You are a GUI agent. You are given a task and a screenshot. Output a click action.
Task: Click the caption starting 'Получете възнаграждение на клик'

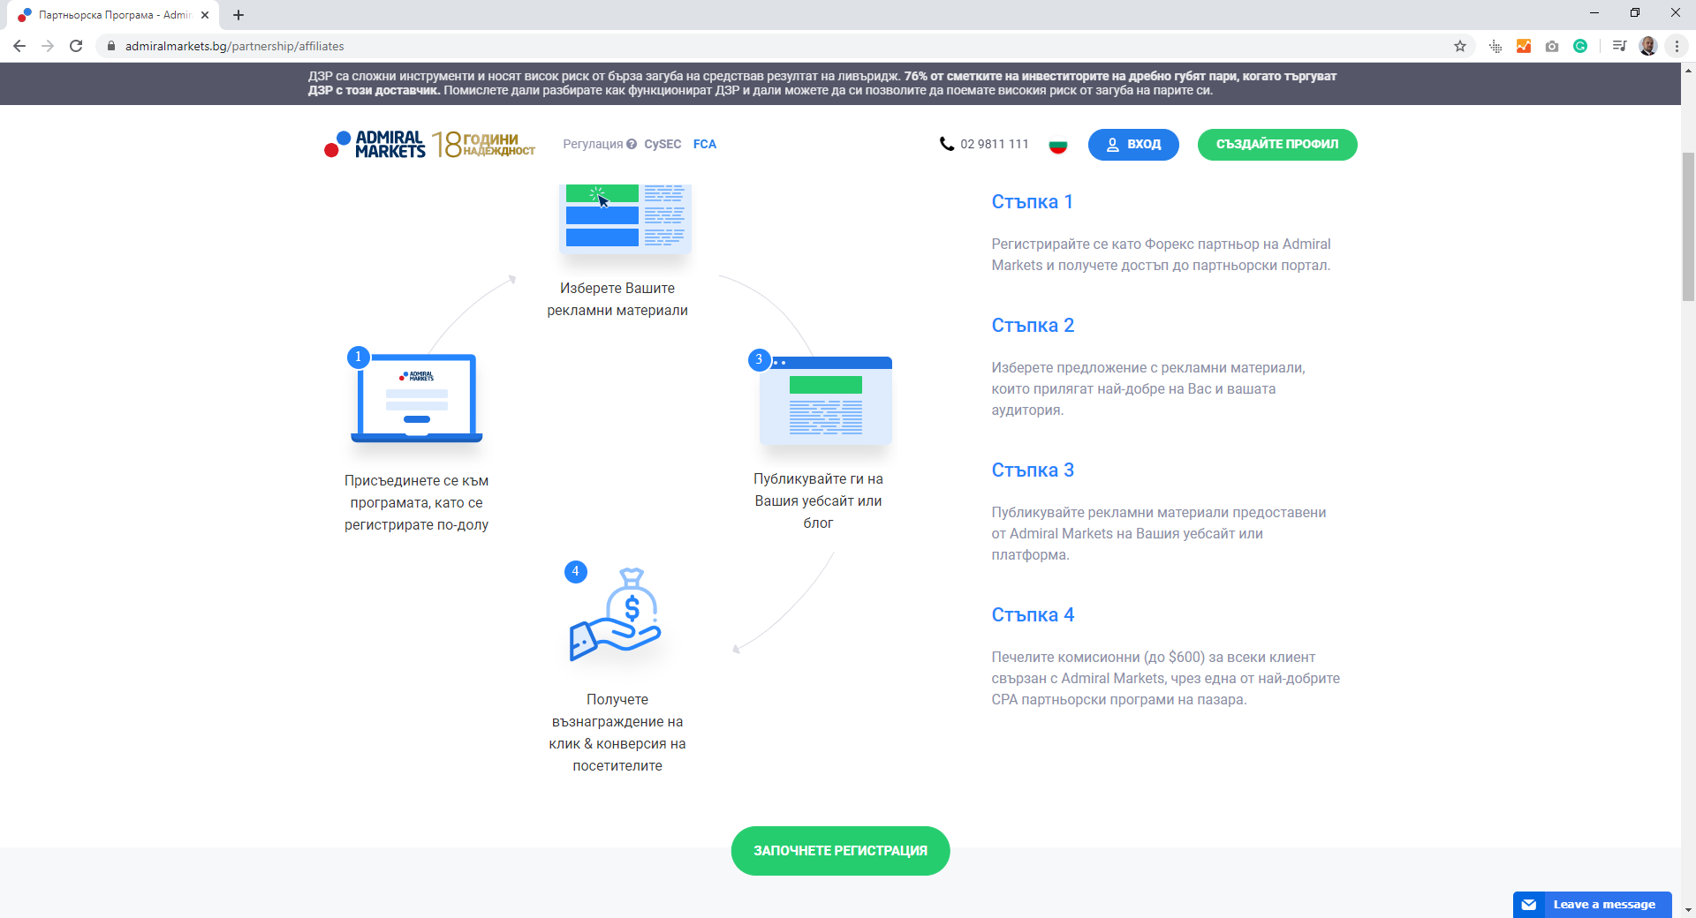click(617, 733)
